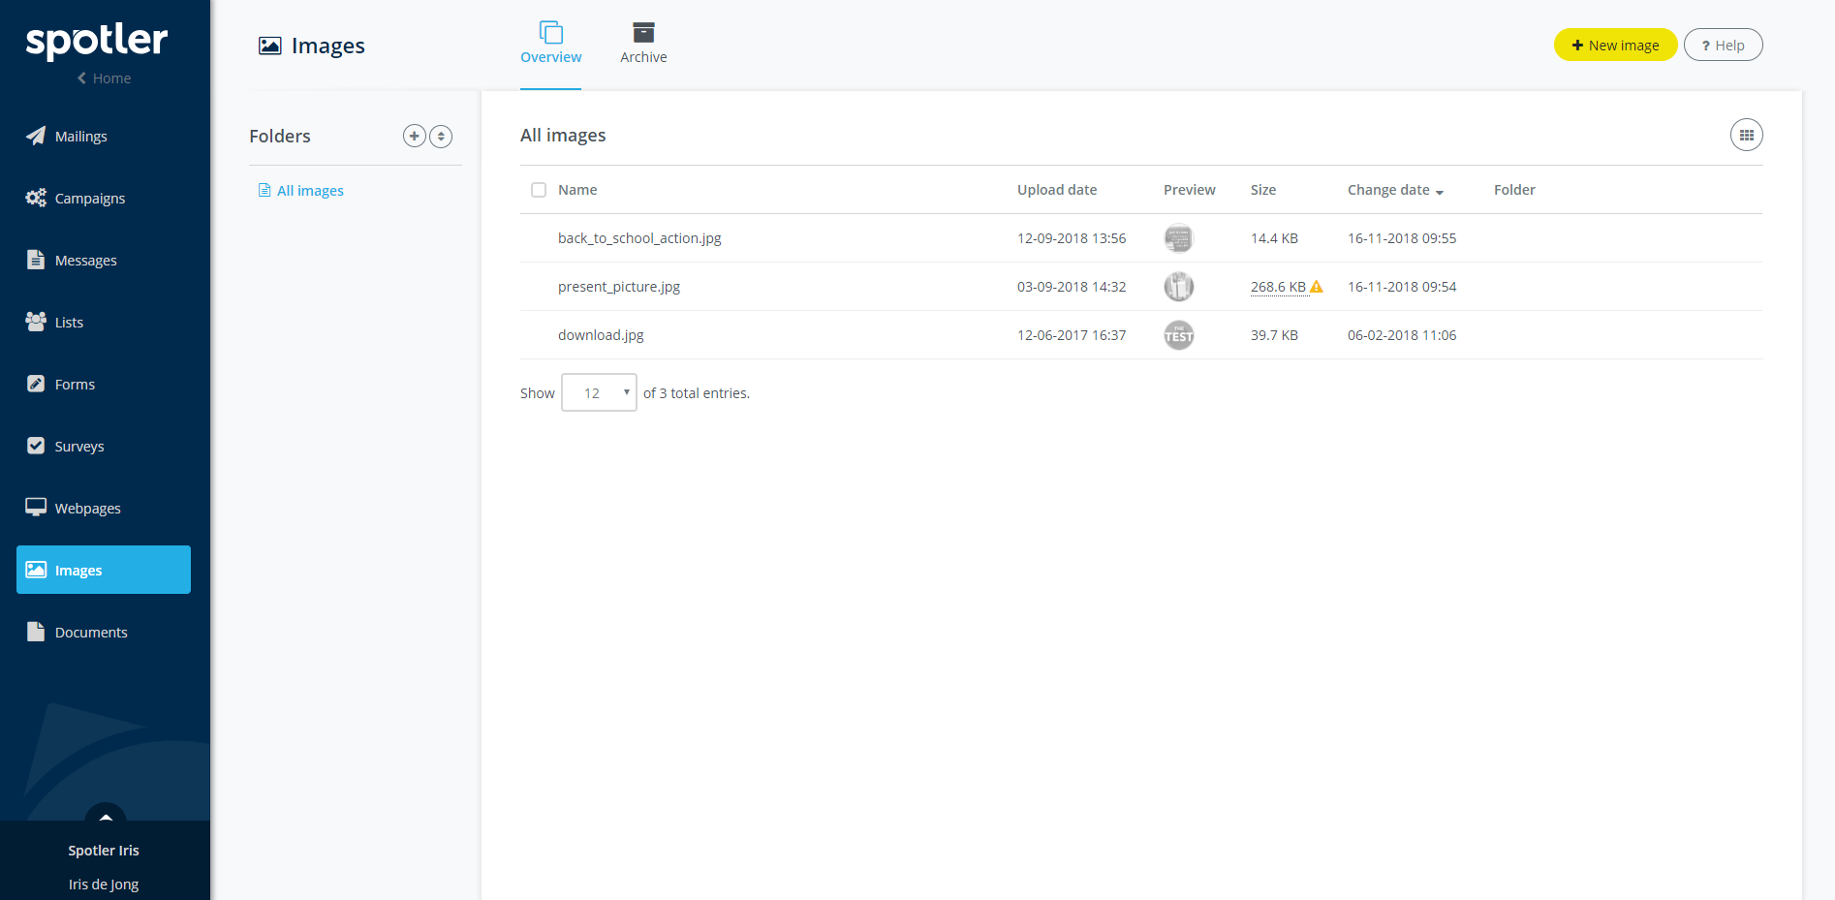Go to Surveys in the sidebar
Viewport: 1835px width, 900px height.
pyautogui.click(x=78, y=447)
